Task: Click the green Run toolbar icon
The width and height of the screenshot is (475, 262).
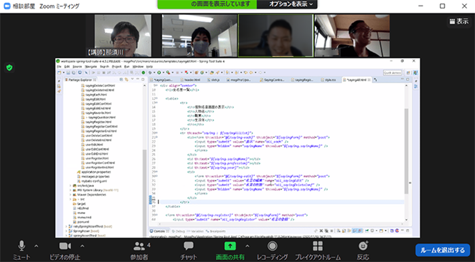Action: pos(159,72)
